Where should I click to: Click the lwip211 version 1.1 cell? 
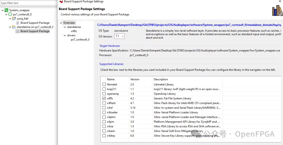click(132, 89)
